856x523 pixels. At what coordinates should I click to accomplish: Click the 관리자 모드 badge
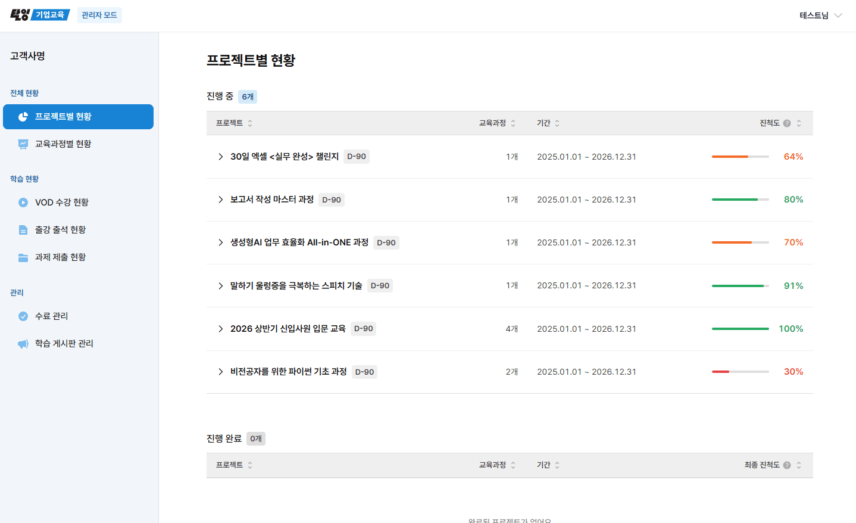pos(99,15)
